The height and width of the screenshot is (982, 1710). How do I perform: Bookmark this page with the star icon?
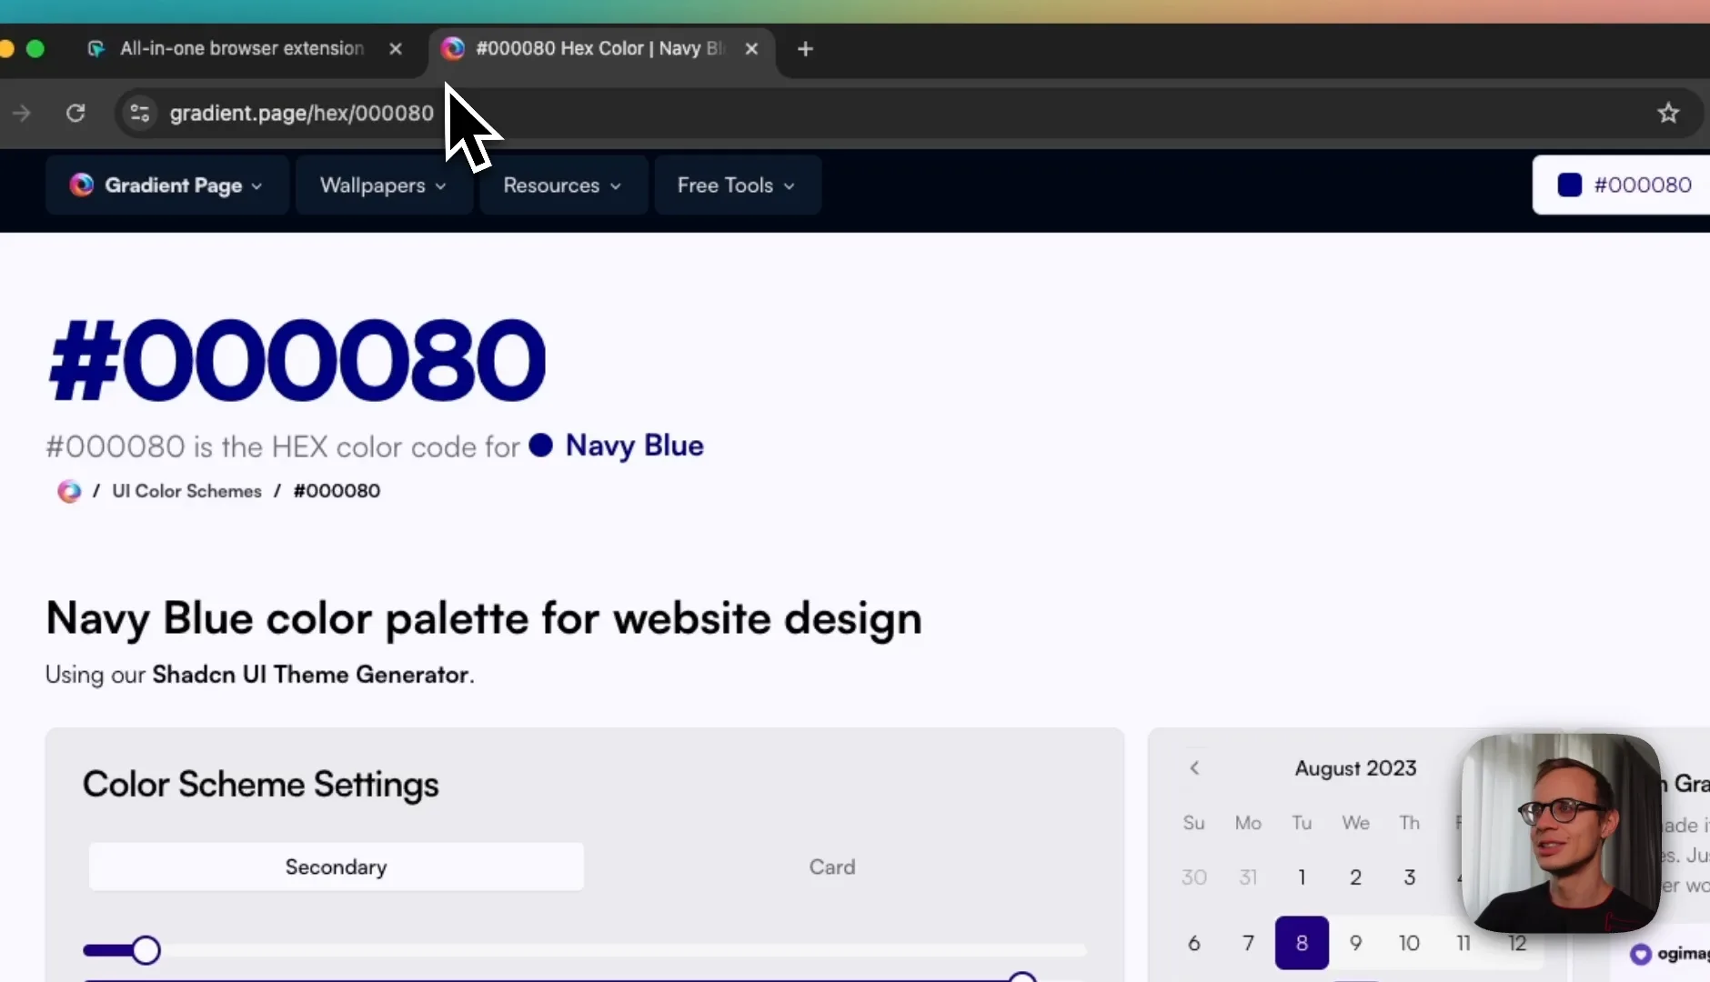tap(1667, 113)
